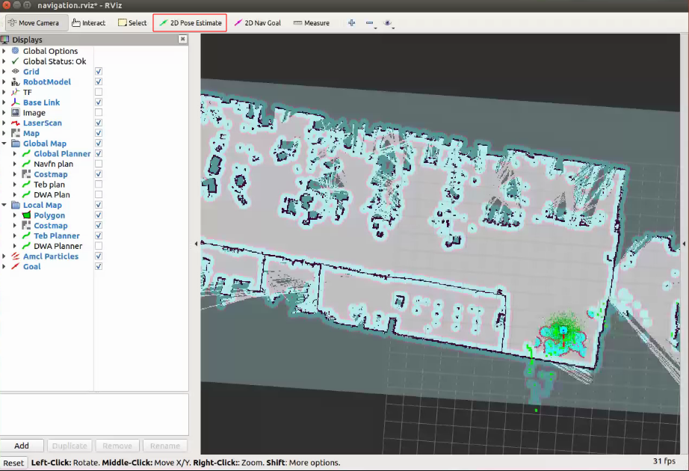Expand the Goal display arrow
Viewport: 689px width, 471px height.
tap(4, 266)
